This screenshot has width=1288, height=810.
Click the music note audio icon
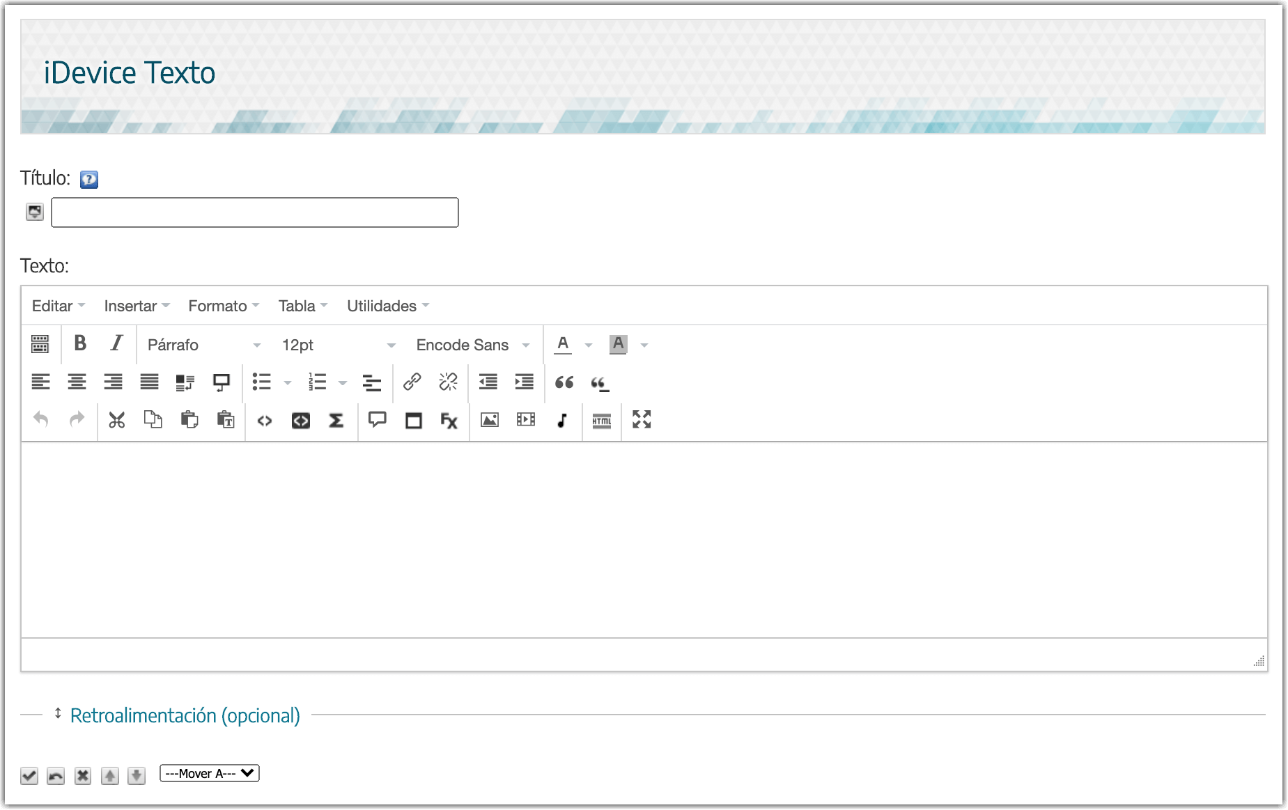click(x=562, y=420)
